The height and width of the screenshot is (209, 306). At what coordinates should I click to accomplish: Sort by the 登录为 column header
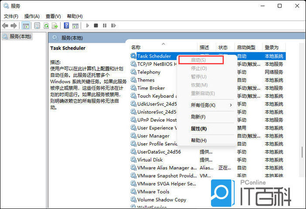pos(274,47)
